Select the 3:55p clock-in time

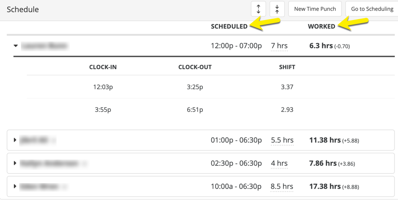[103, 110]
